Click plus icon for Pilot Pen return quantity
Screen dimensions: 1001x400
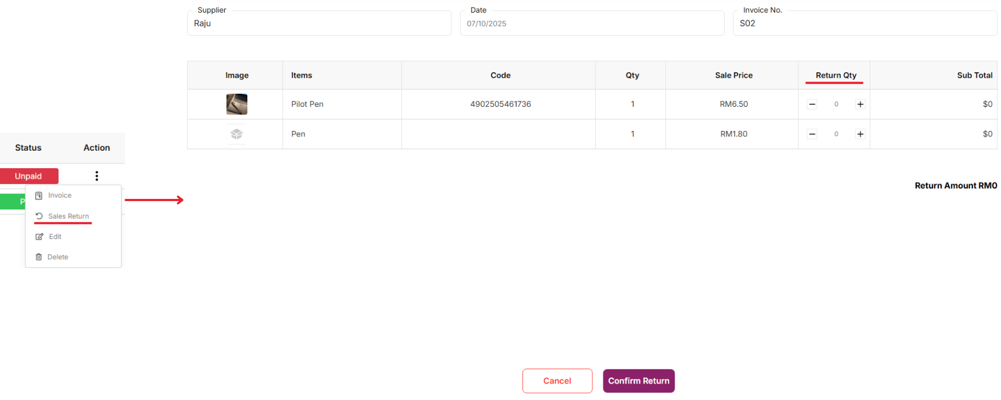click(x=860, y=104)
